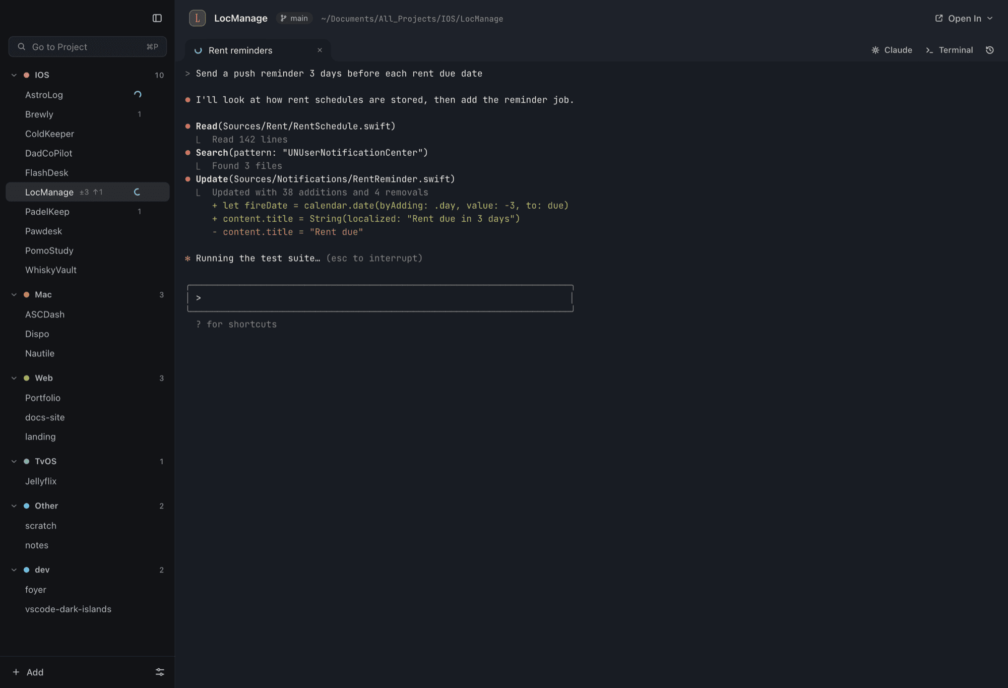Viewport: 1008px width, 688px height.
Task: Click the orange dot of IOS group
Action: [27, 75]
